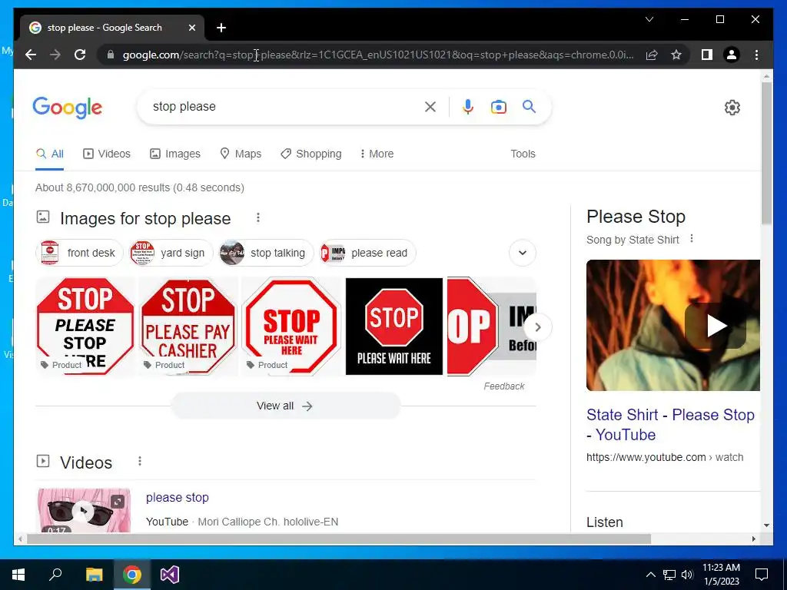Click the Google logo
The width and height of the screenshot is (787, 590).
click(68, 108)
